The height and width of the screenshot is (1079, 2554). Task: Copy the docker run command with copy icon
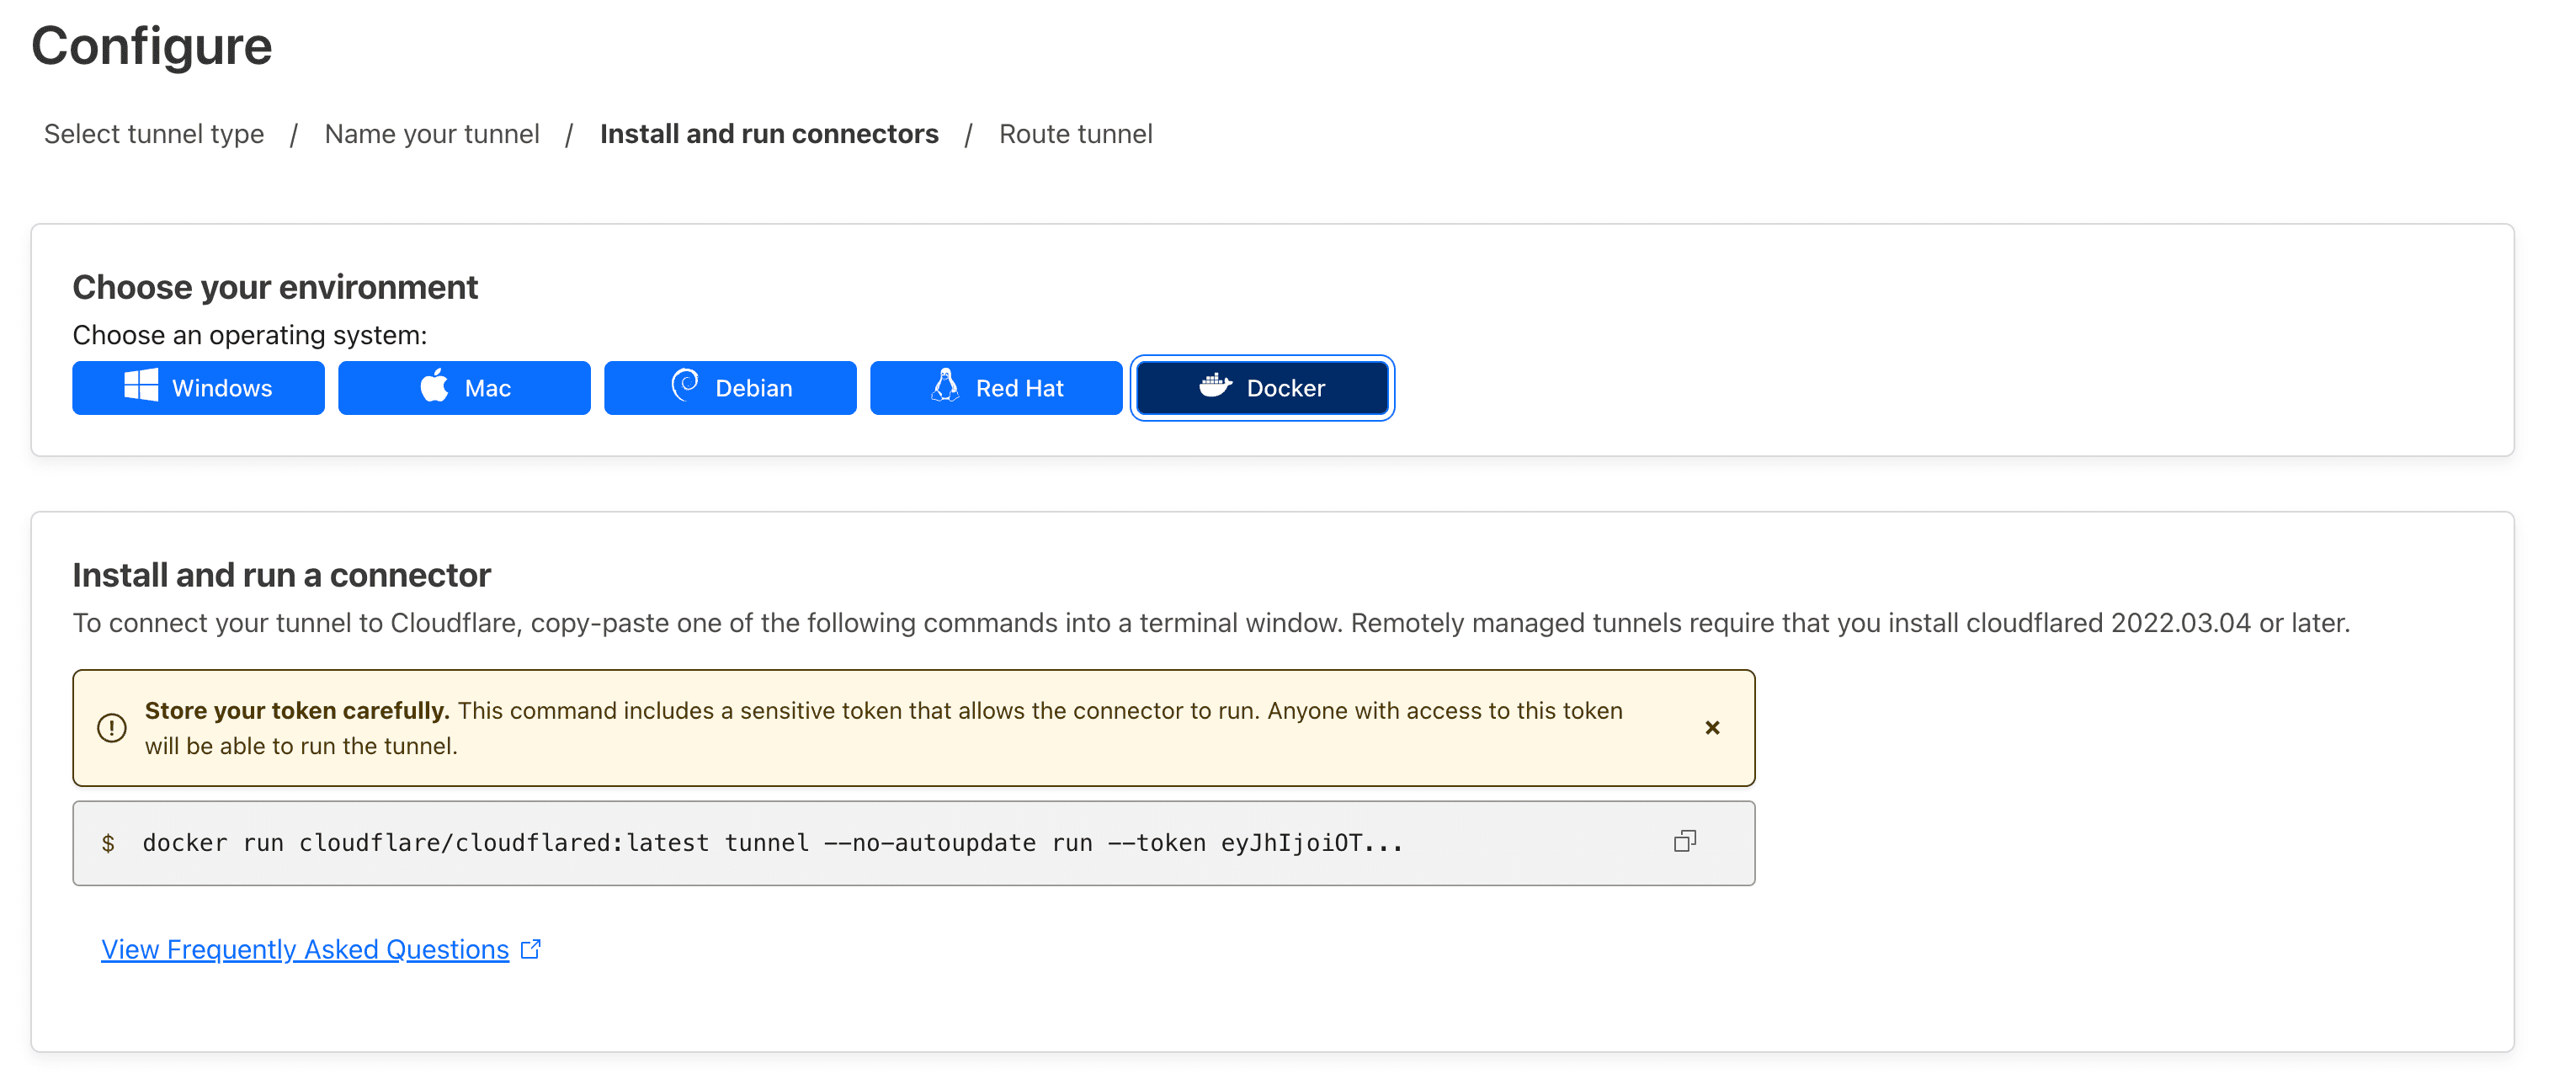click(1684, 841)
